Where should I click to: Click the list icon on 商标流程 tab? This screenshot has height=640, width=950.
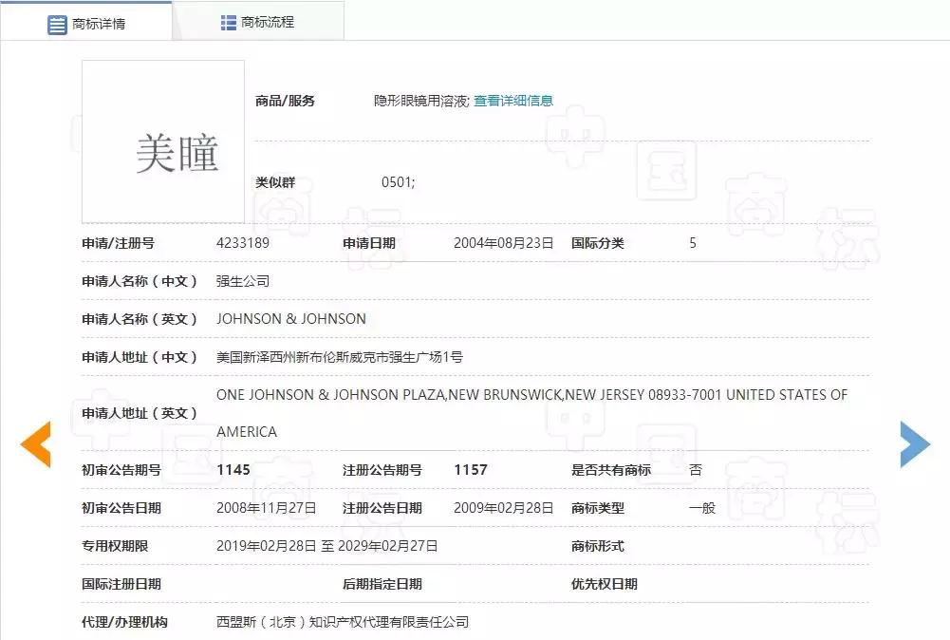226,20
